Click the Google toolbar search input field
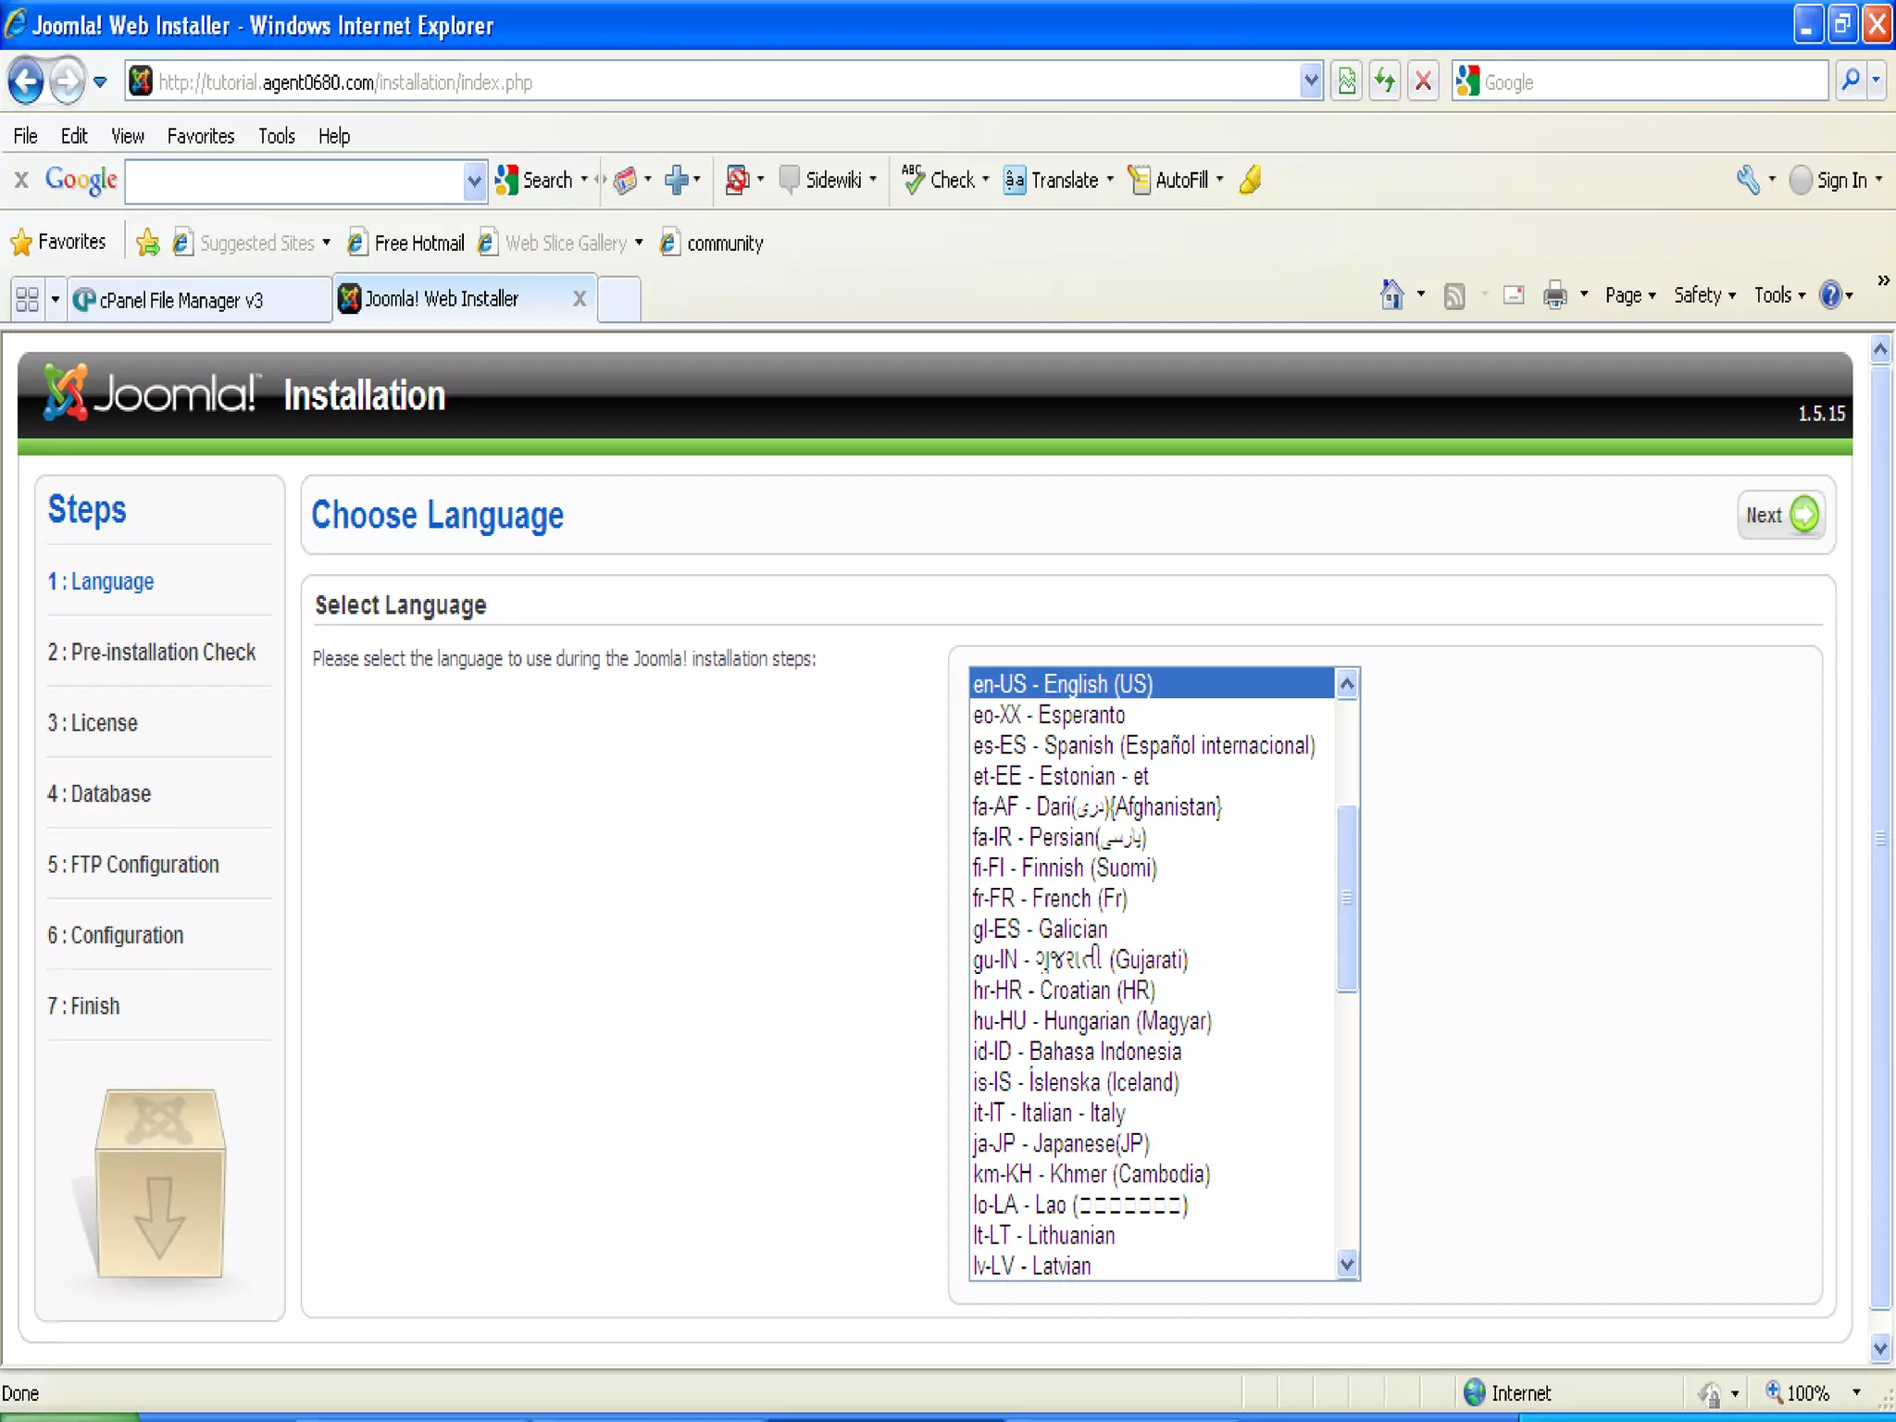 (x=294, y=181)
